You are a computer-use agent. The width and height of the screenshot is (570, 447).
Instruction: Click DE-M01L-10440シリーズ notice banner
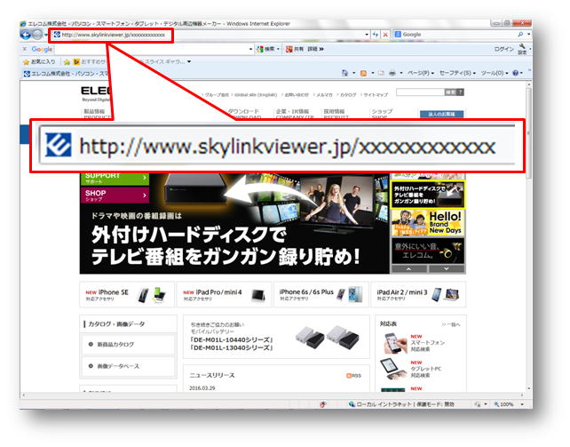click(276, 337)
